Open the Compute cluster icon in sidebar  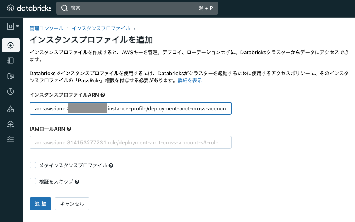[11, 124]
